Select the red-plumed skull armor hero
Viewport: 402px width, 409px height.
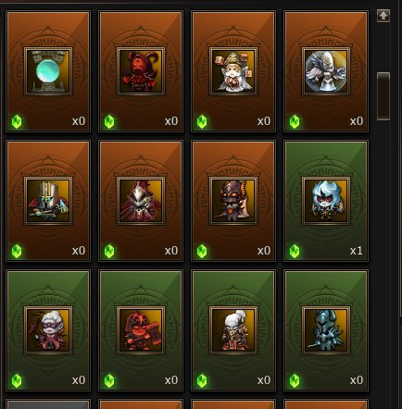click(141, 201)
